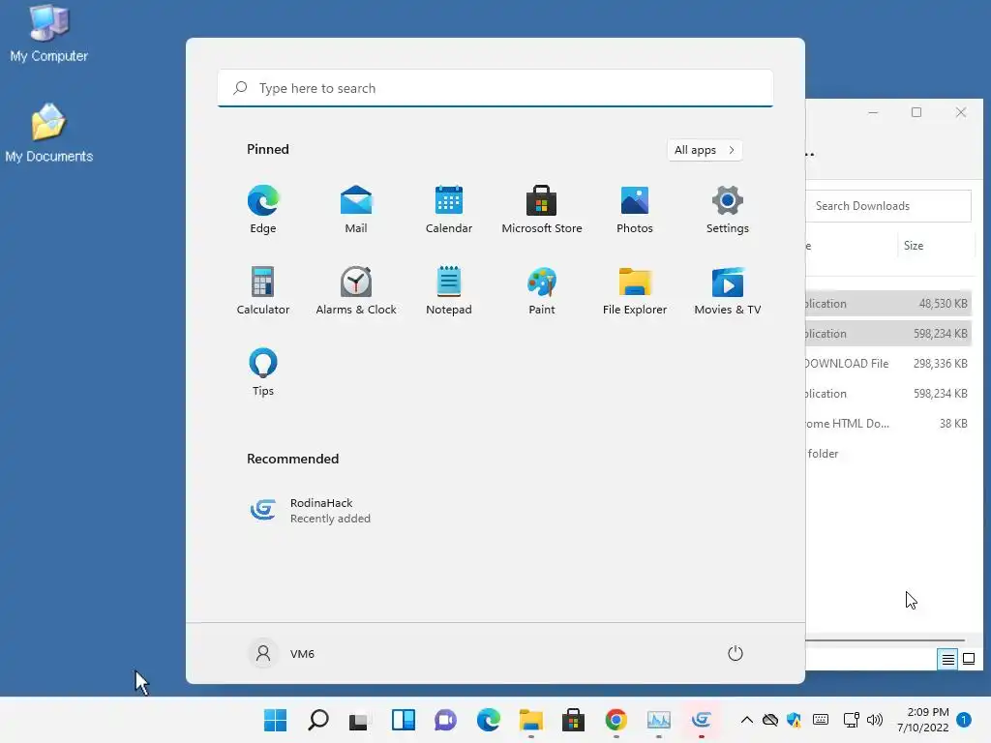Switch to RodinaHack on the taskbar

point(702,720)
